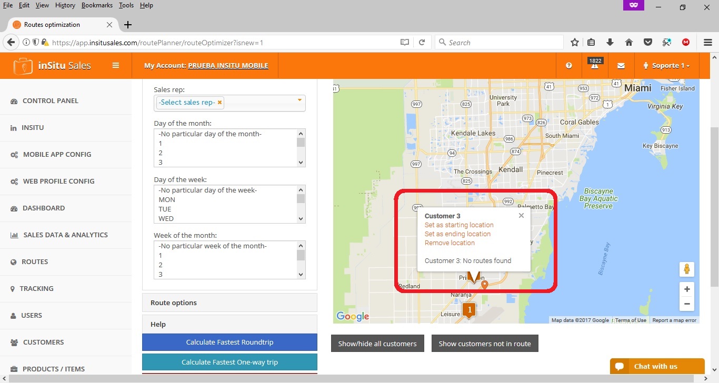Zoom in the map with the plus button
Image resolution: width=719 pixels, height=383 pixels.
(x=687, y=289)
